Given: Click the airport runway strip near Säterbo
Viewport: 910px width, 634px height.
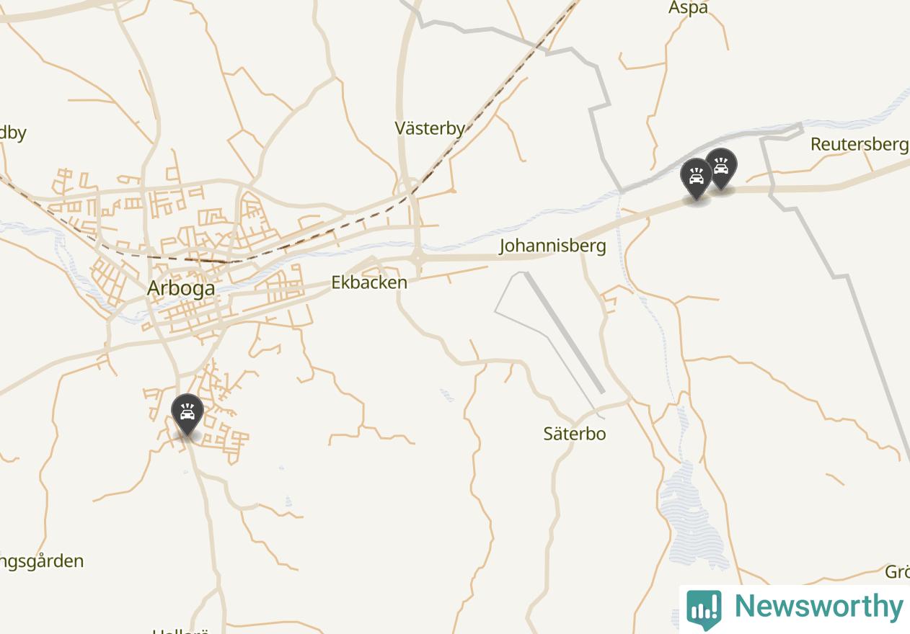Looking at the screenshot, I should [565, 332].
